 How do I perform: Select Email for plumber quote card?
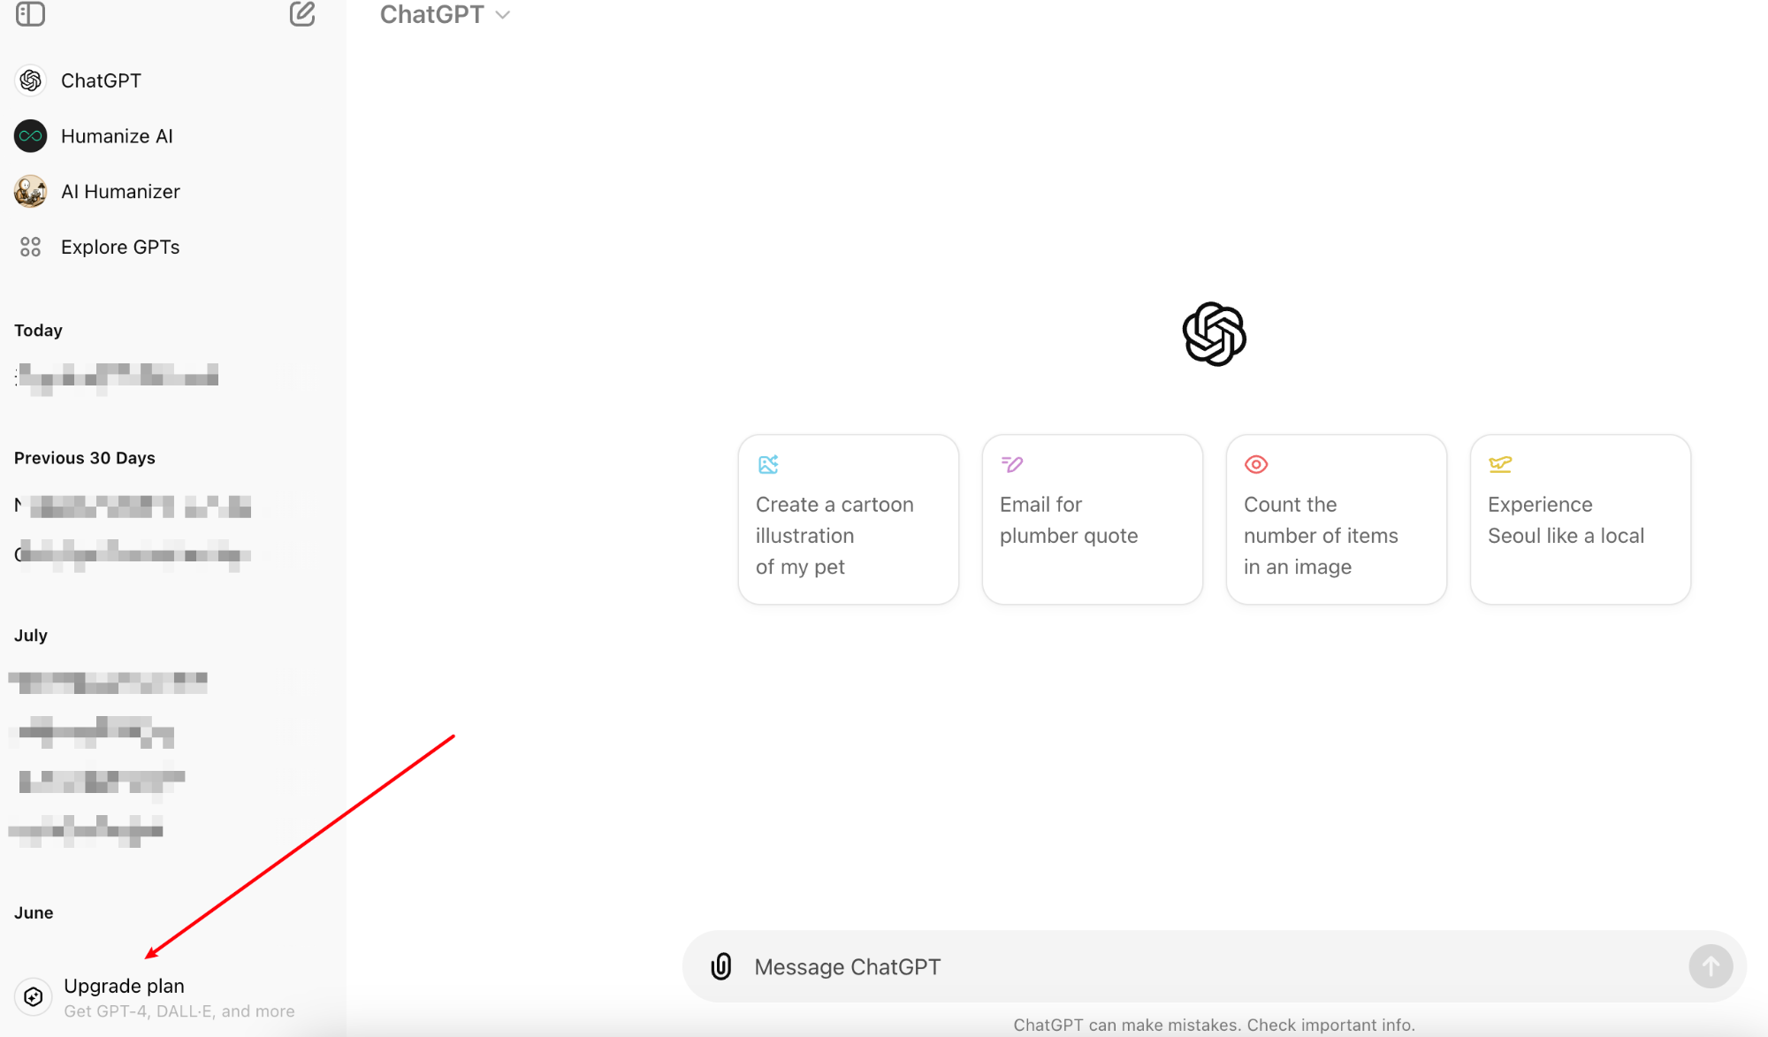1092,518
